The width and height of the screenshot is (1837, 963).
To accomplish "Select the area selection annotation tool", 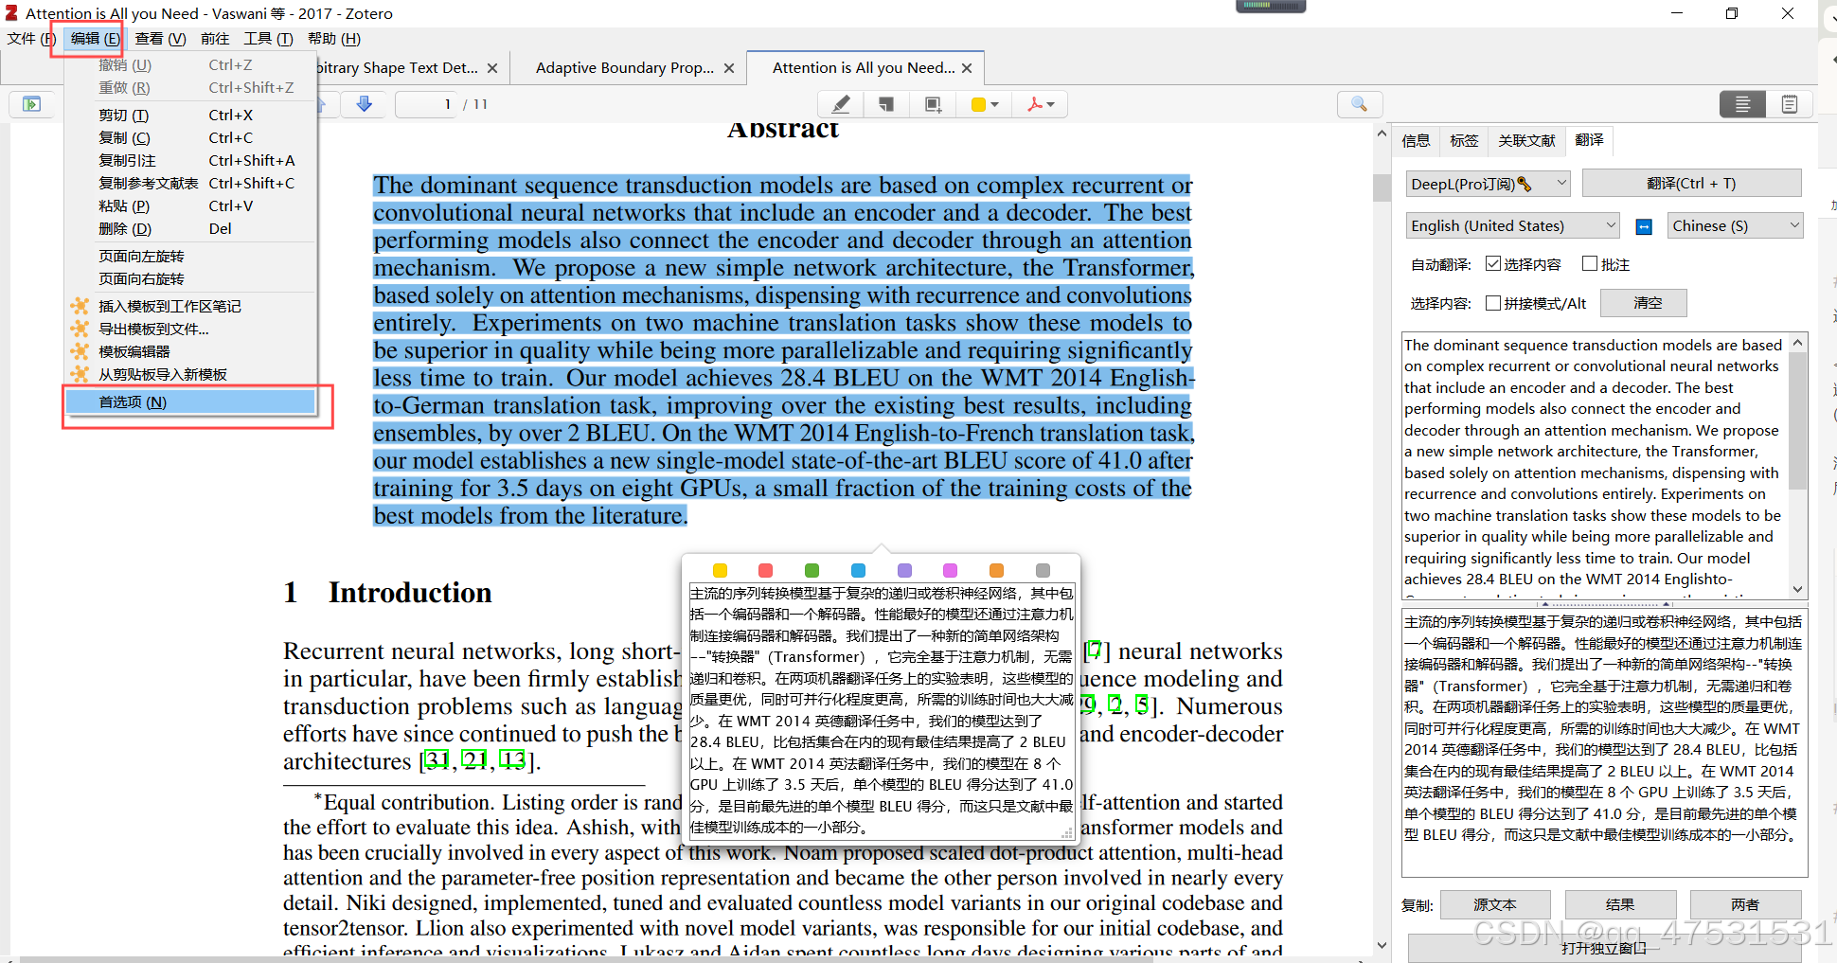I will (933, 104).
